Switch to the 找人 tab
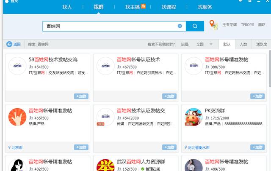The height and width of the screenshot is (171, 271). [x=67, y=7]
